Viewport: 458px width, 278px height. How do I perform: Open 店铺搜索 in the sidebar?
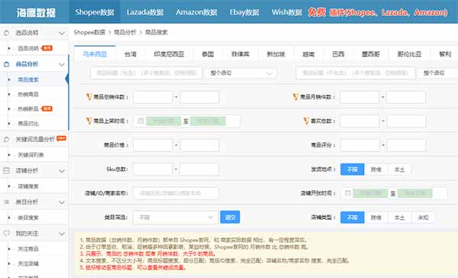pos(28,186)
